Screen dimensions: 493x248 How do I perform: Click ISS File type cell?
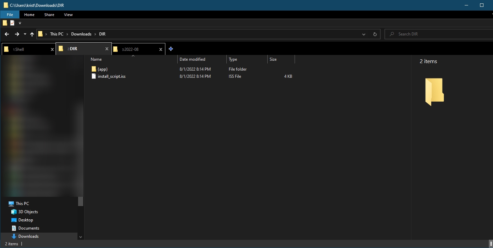pyautogui.click(x=235, y=76)
